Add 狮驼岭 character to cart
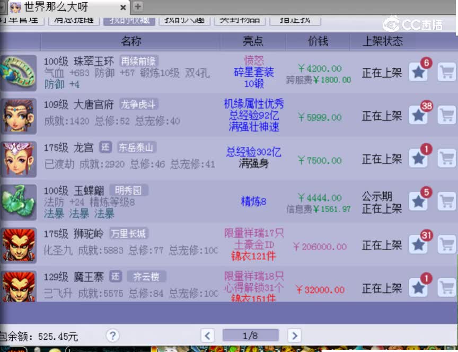Viewport: 458px width, 352px height. (447, 245)
